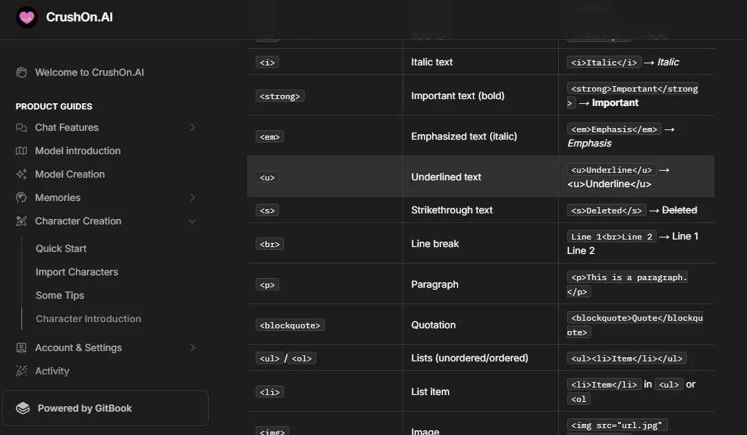
Task: Open the Import Characters page
Action: point(77,272)
